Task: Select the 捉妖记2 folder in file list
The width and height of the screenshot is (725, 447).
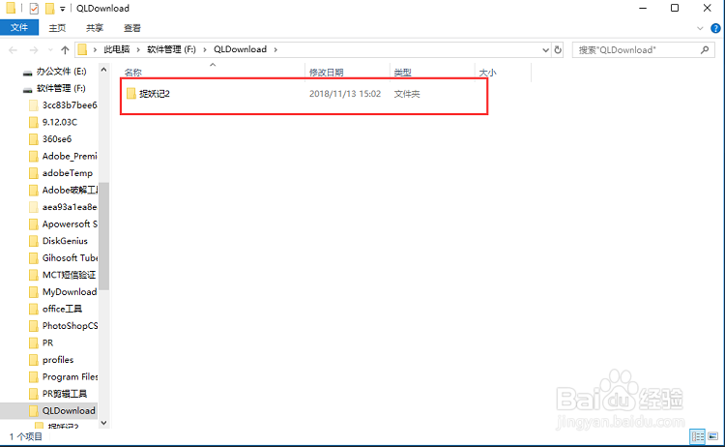Action: [155, 94]
